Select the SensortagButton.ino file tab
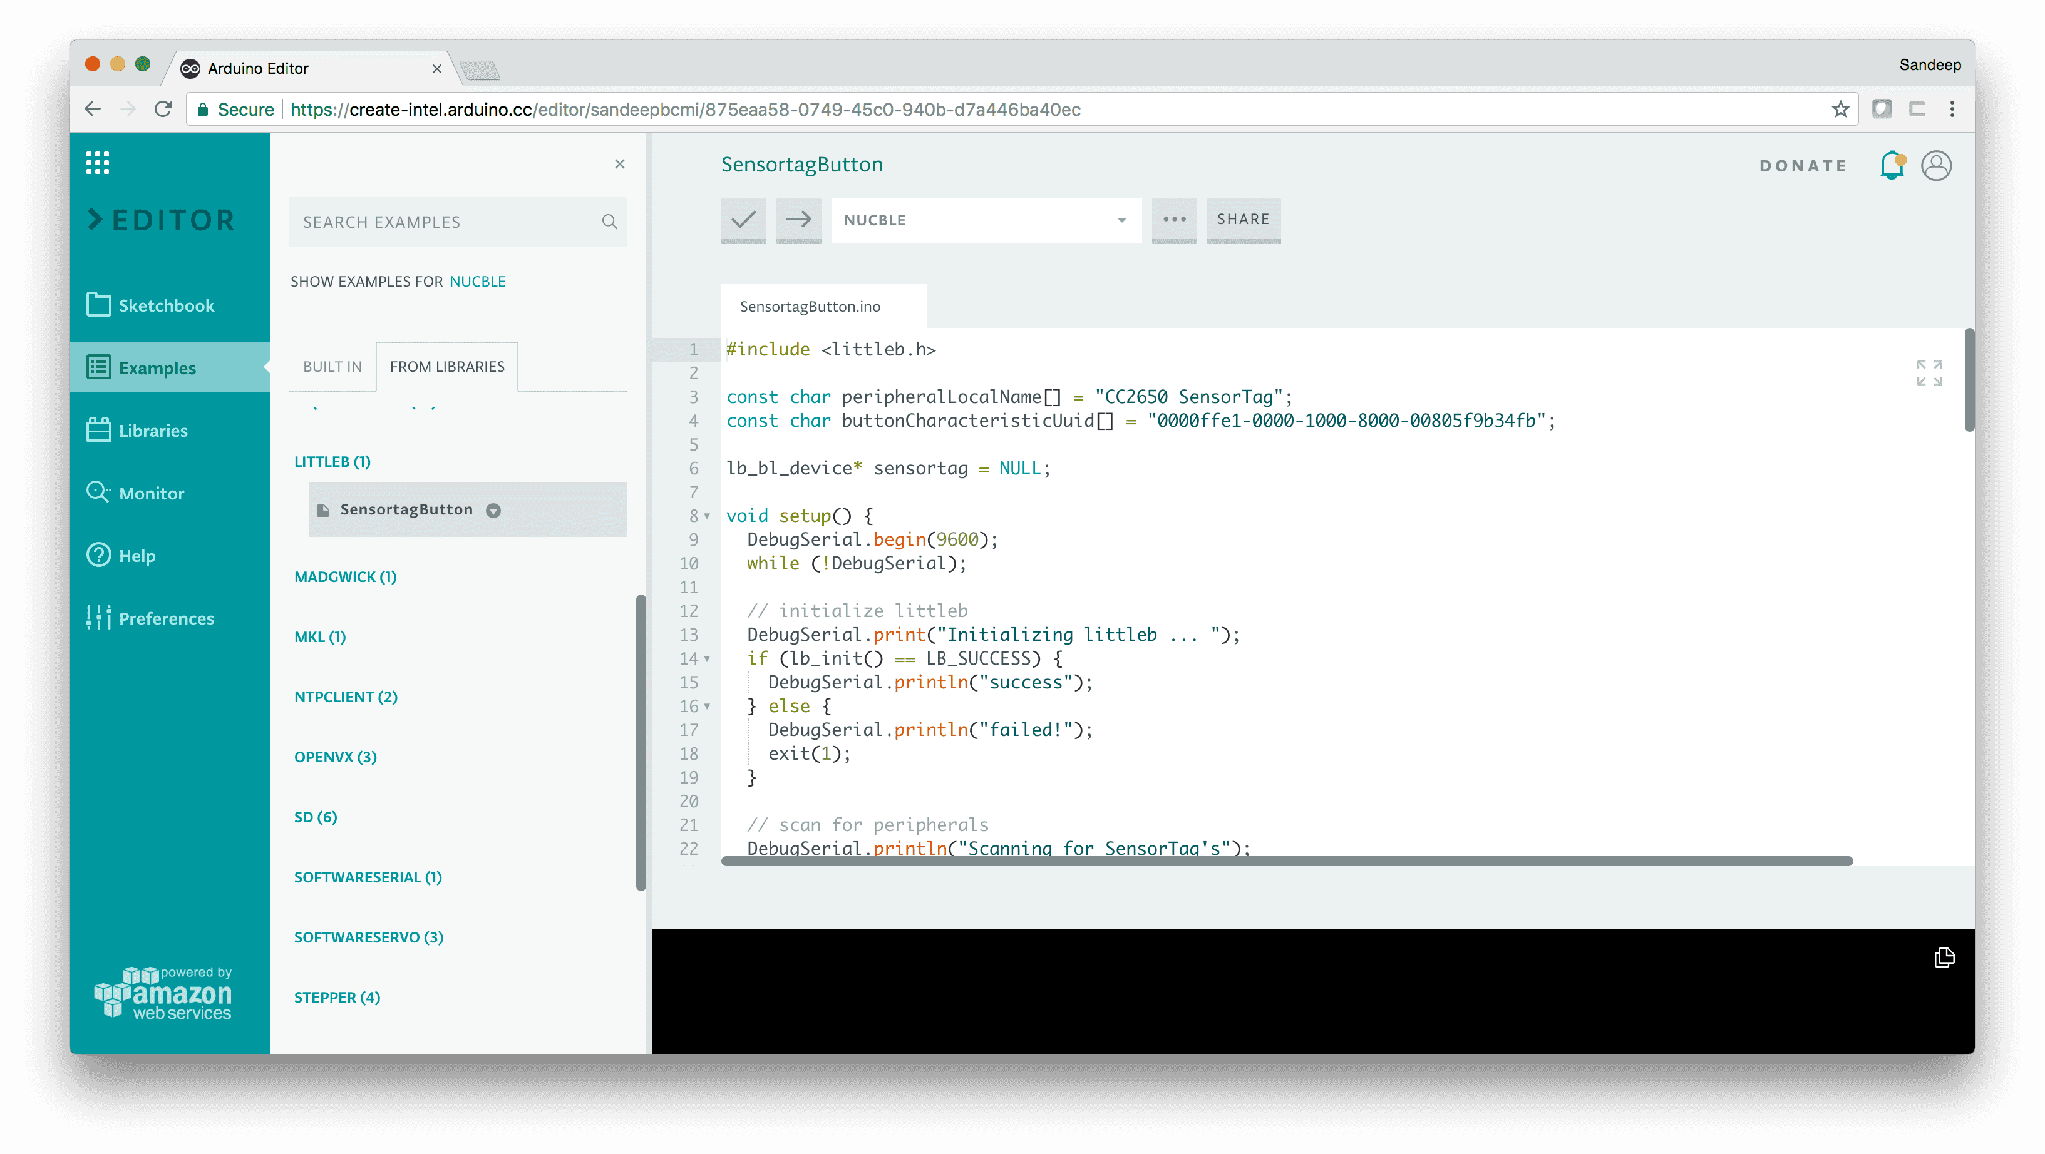 pyautogui.click(x=810, y=307)
